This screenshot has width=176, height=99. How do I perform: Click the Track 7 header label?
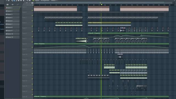(24, 38)
